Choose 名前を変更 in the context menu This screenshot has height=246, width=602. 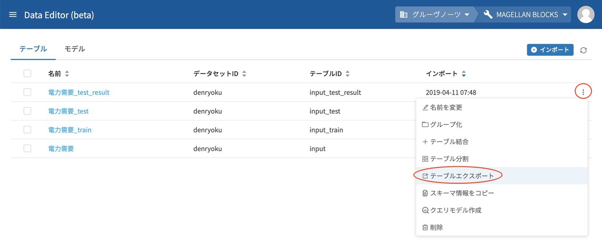tap(442, 108)
